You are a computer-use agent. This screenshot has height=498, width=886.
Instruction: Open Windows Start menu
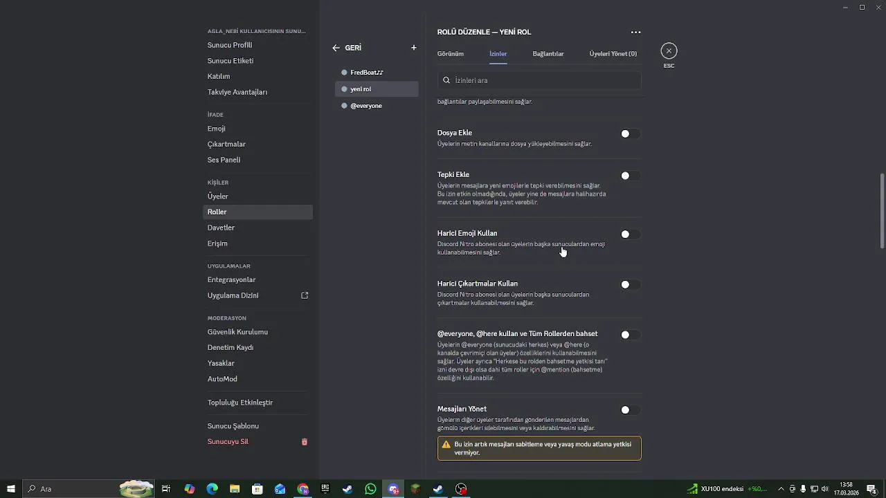point(11,489)
